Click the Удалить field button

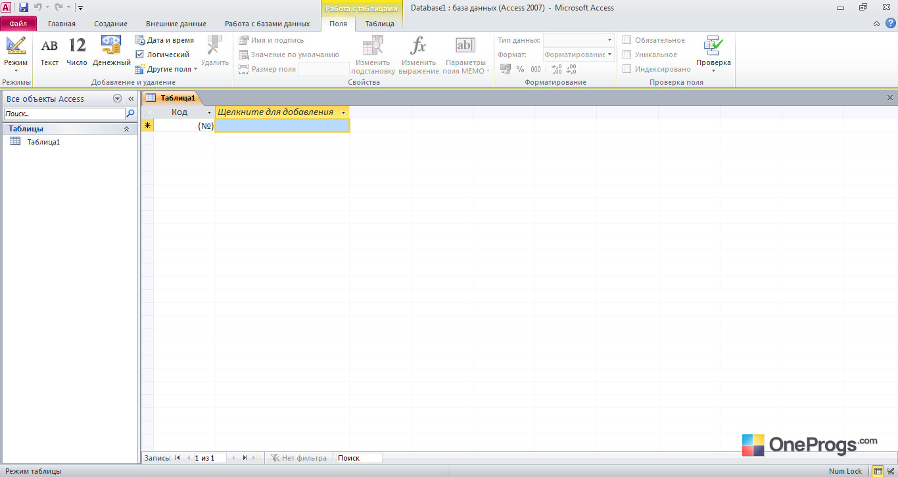(x=215, y=51)
